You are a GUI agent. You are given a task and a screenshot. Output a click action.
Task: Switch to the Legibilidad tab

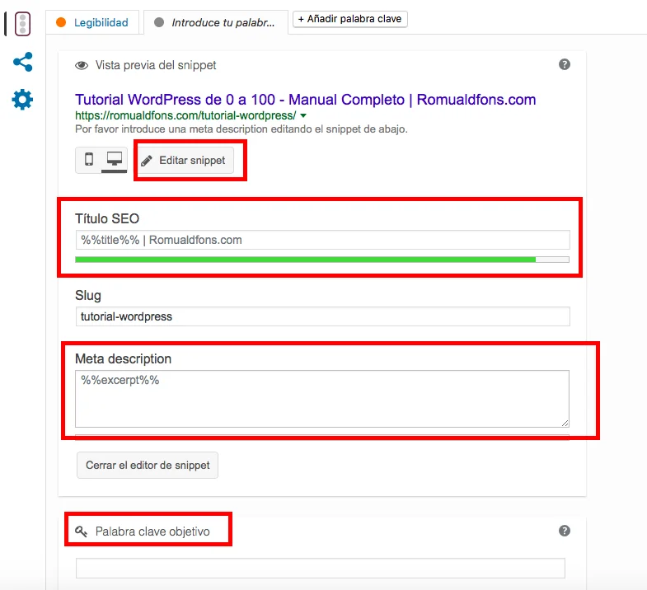pos(91,23)
